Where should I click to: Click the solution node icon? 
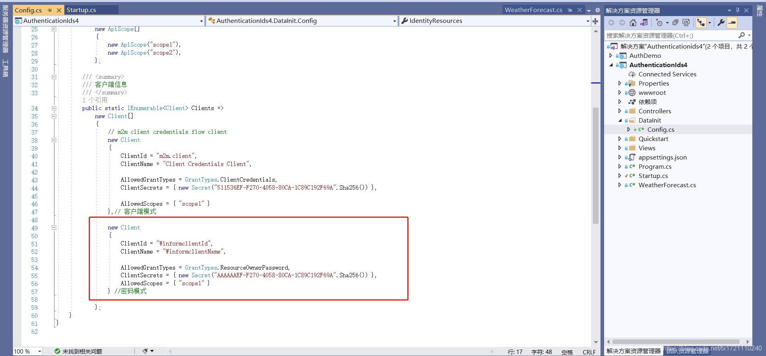[x=614, y=46]
